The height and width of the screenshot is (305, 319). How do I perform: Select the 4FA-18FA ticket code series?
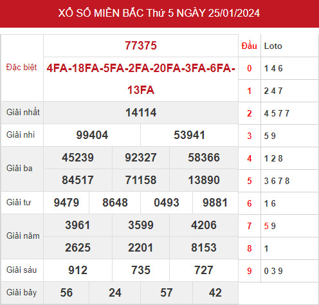[x=141, y=79]
